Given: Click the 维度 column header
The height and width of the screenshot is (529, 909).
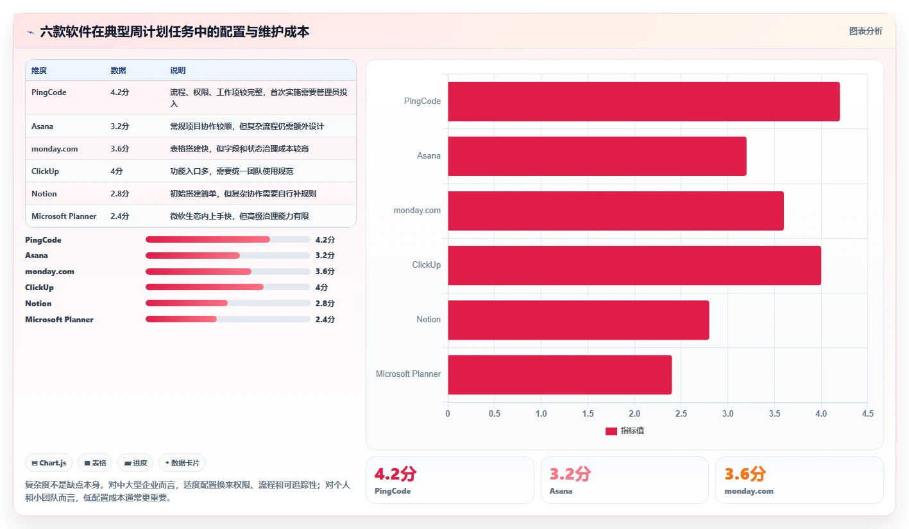Looking at the screenshot, I should pyautogui.click(x=39, y=71).
